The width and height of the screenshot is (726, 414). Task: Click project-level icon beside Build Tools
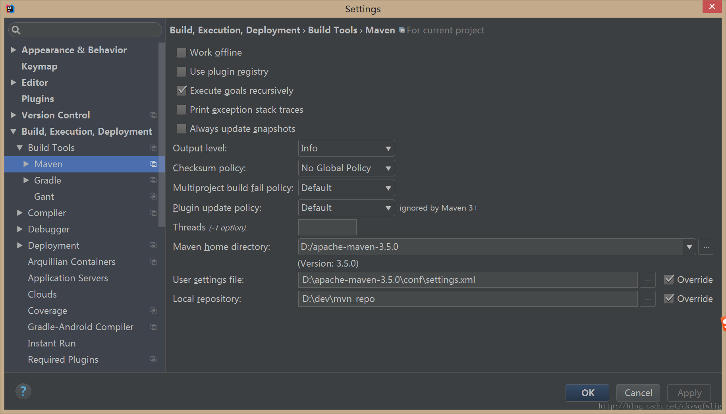pyautogui.click(x=153, y=148)
